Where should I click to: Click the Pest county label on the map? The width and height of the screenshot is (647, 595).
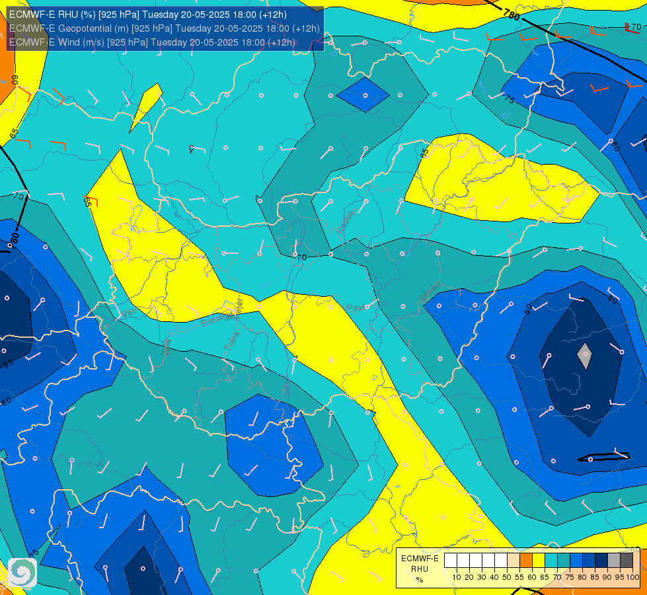coord(356,307)
